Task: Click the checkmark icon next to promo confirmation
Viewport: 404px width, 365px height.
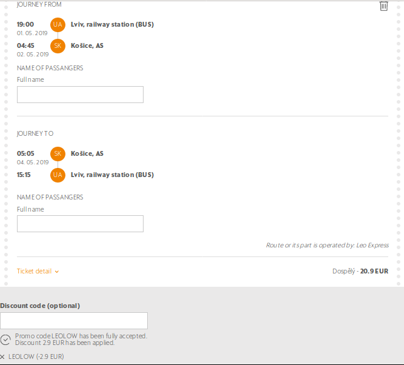Action: point(5,340)
